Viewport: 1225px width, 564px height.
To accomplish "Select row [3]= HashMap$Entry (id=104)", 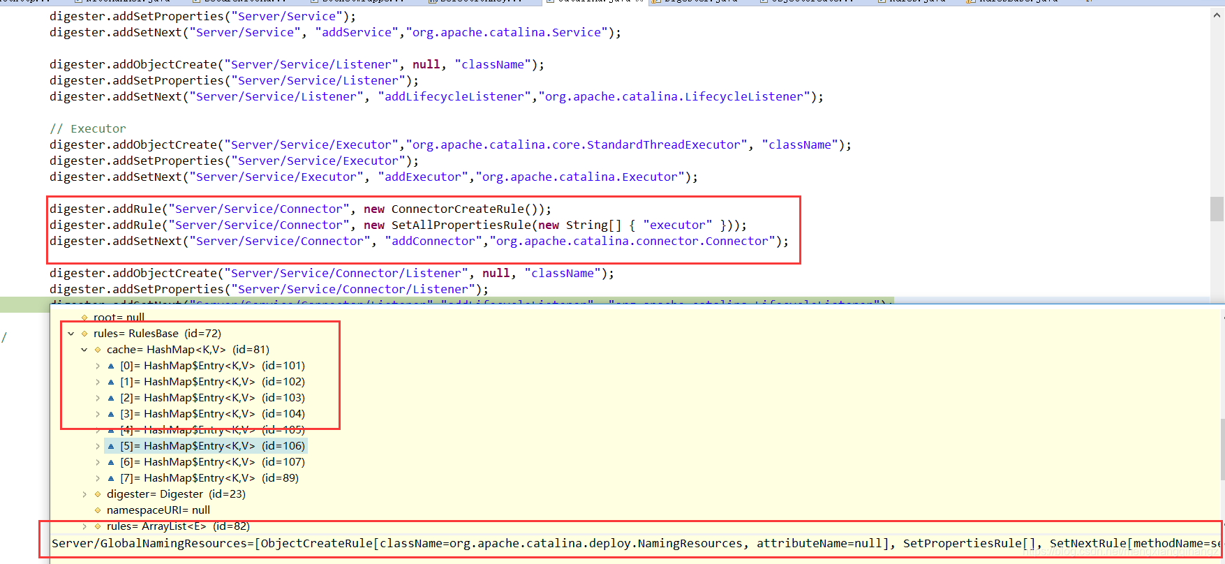I will [x=212, y=414].
